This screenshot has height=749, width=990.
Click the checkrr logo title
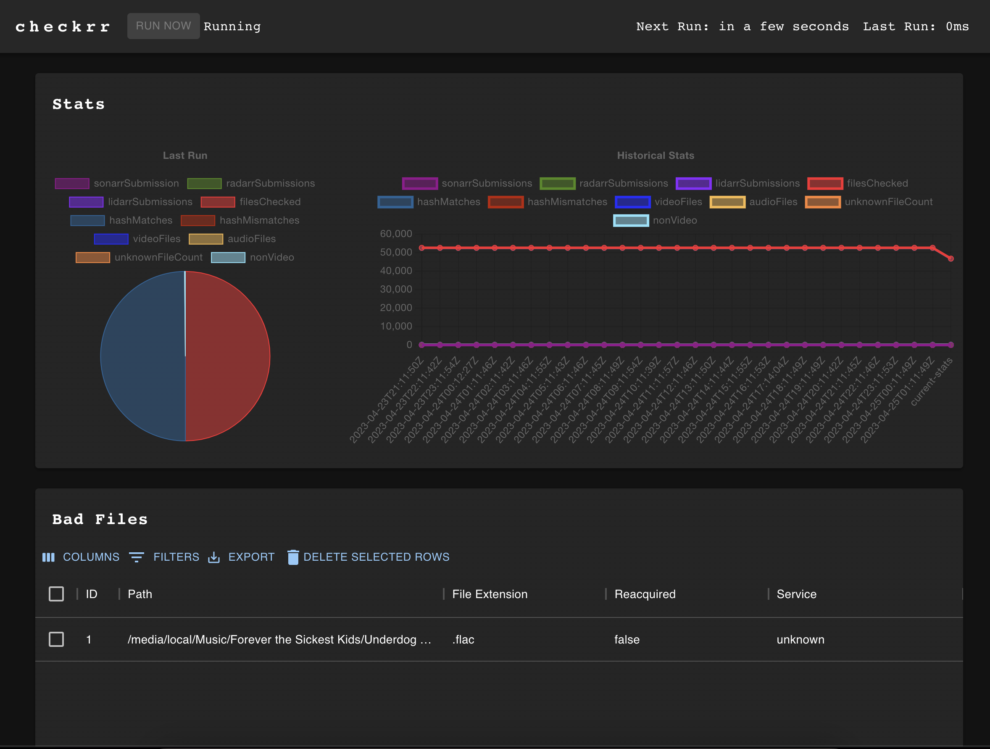63,27
